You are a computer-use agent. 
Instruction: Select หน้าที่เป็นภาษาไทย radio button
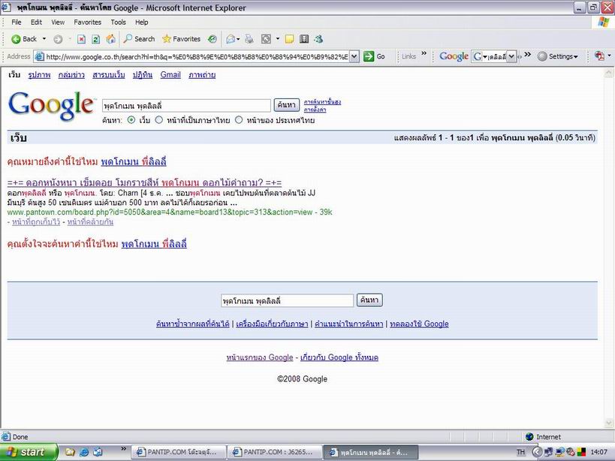159,120
